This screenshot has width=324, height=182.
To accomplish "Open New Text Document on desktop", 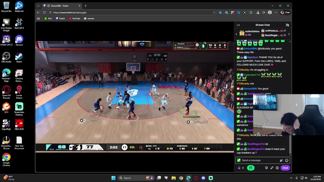I will [x=19, y=143].
